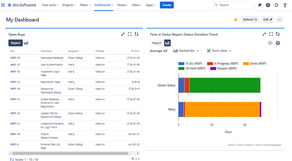Viewport: 292px width, 161px height.
Task: Open the help question mark icon
Action: pyautogui.click(x=268, y=5)
